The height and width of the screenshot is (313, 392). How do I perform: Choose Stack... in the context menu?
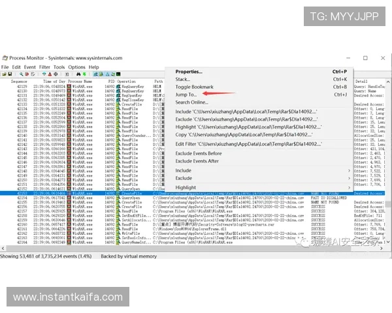(x=259, y=79)
